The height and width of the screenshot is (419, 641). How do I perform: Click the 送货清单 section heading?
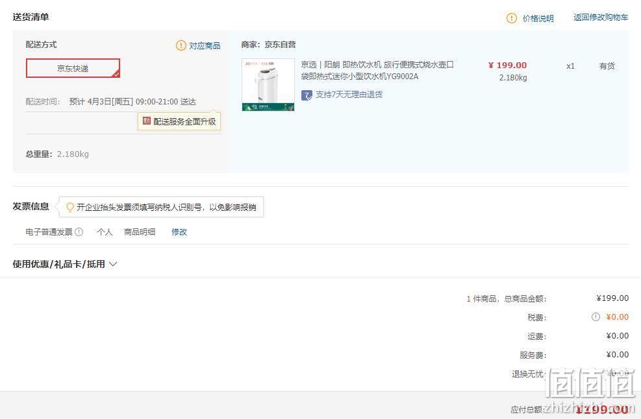click(x=31, y=17)
